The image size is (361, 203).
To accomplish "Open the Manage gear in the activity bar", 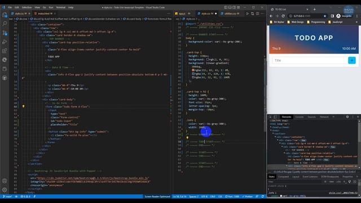I will 5,190.
